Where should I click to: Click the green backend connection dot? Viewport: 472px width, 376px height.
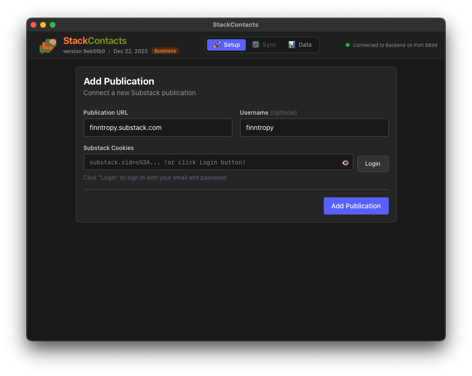pyautogui.click(x=348, y=45)
